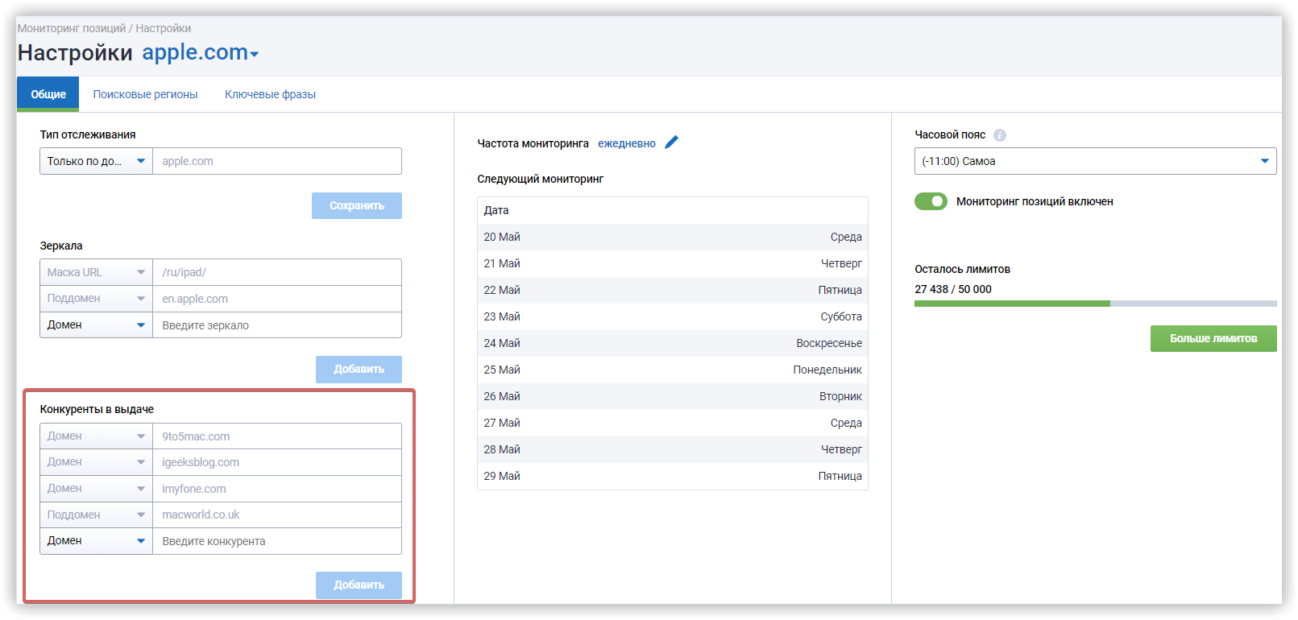Viewport: 1298px width, 620px height.
Task: Click the Введите зеркало input field
Action: (x=277, y=325)
